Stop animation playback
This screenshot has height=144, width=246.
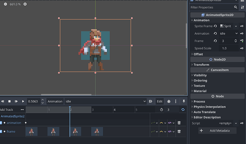point(9,101)
